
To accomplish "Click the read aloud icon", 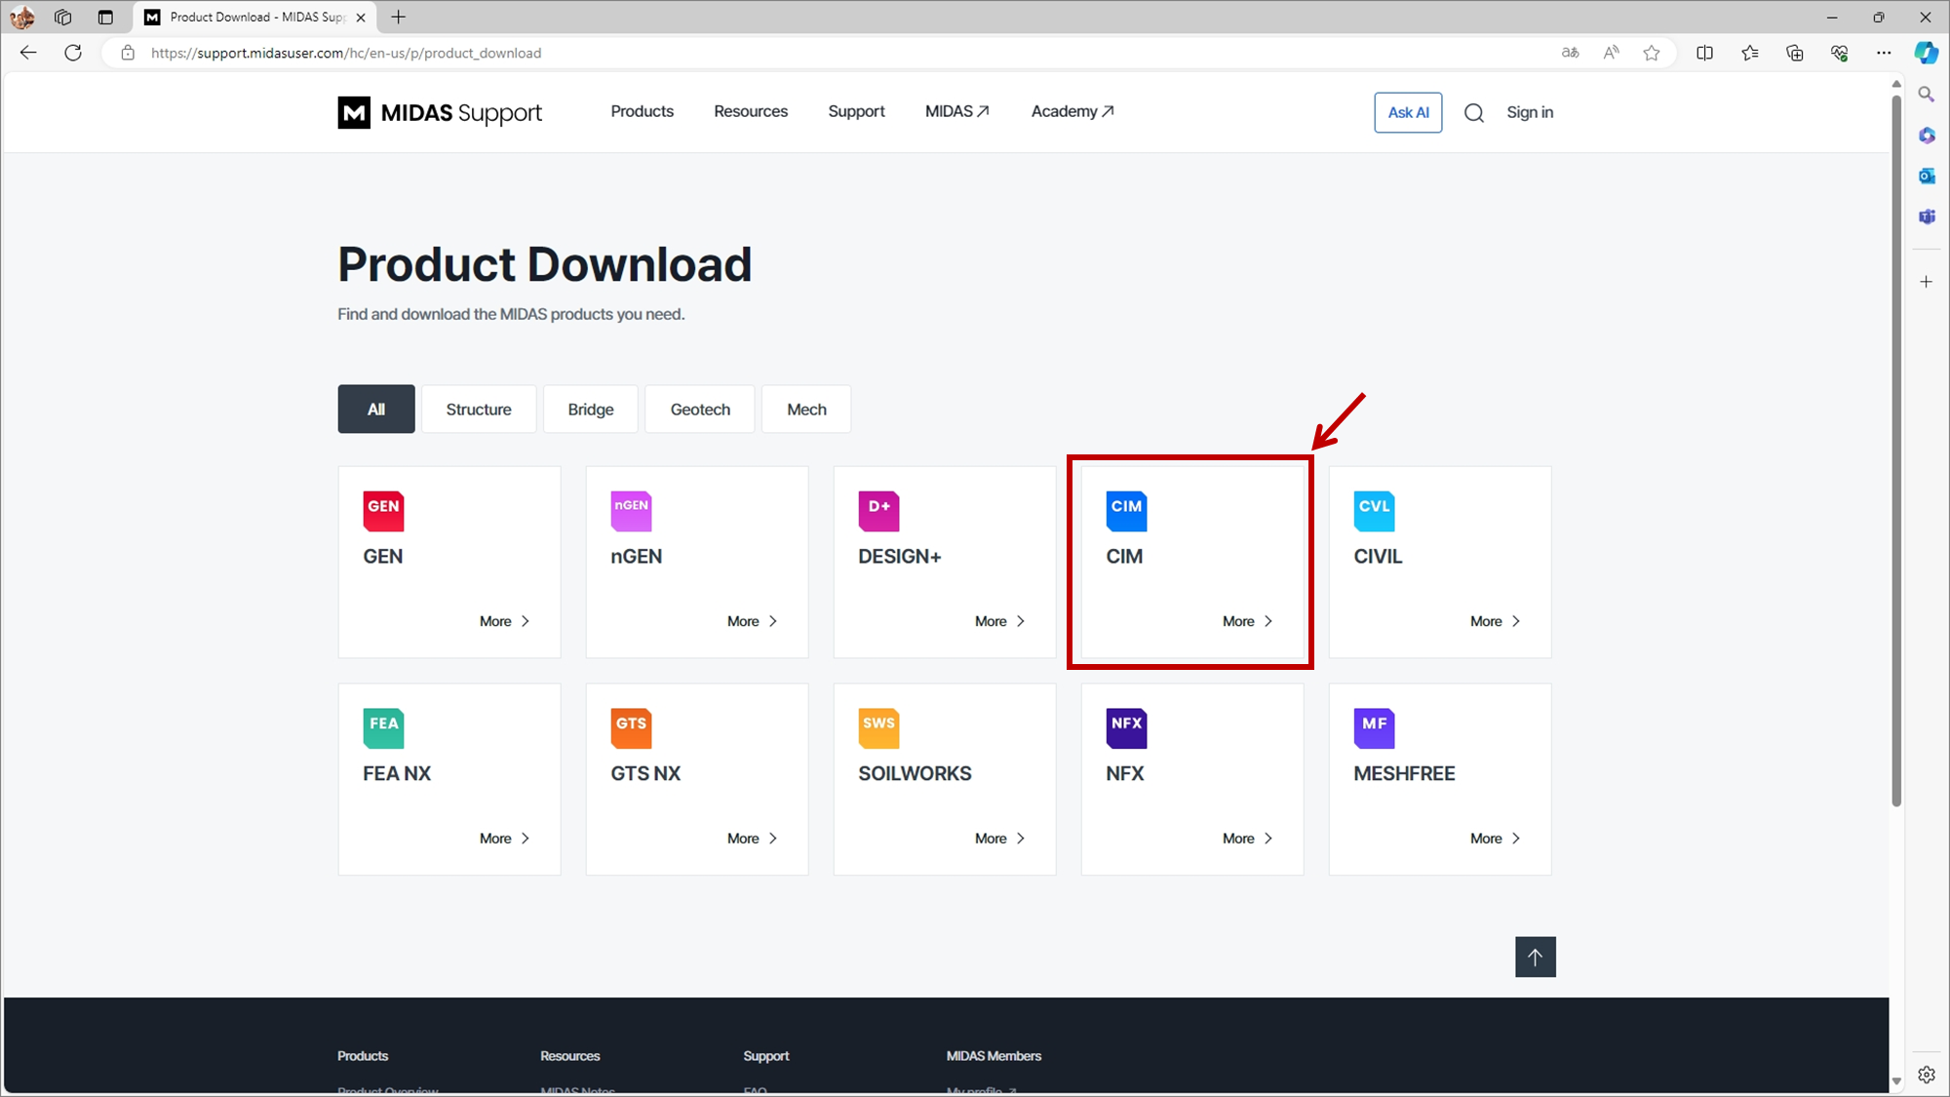I will 1611,53.
